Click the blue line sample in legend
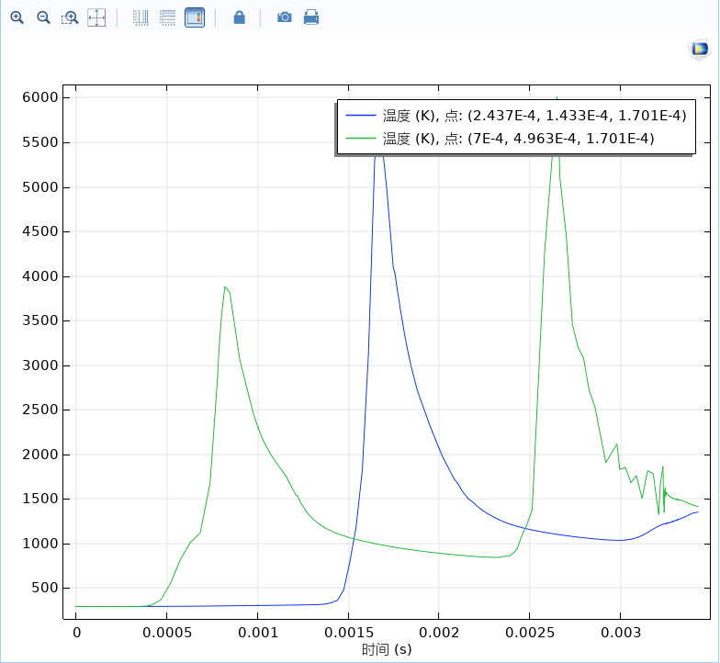This screenshot has width=720, height=663. [x=361, y=115]
